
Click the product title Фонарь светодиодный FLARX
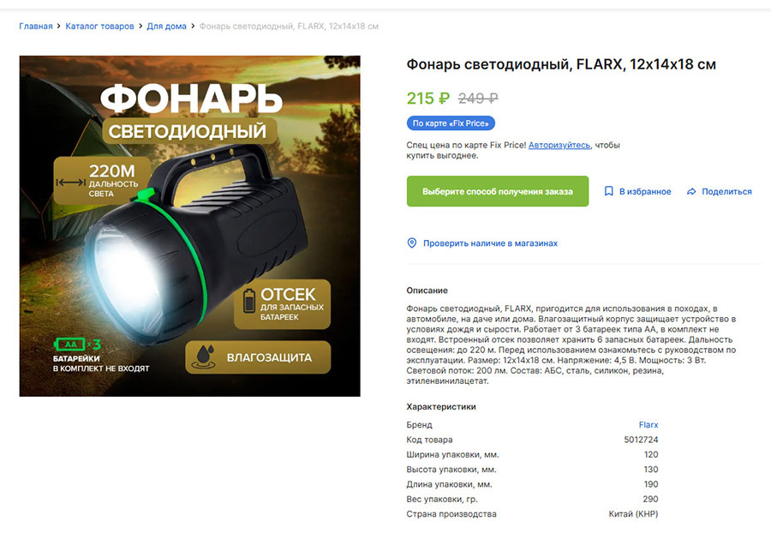561,64
